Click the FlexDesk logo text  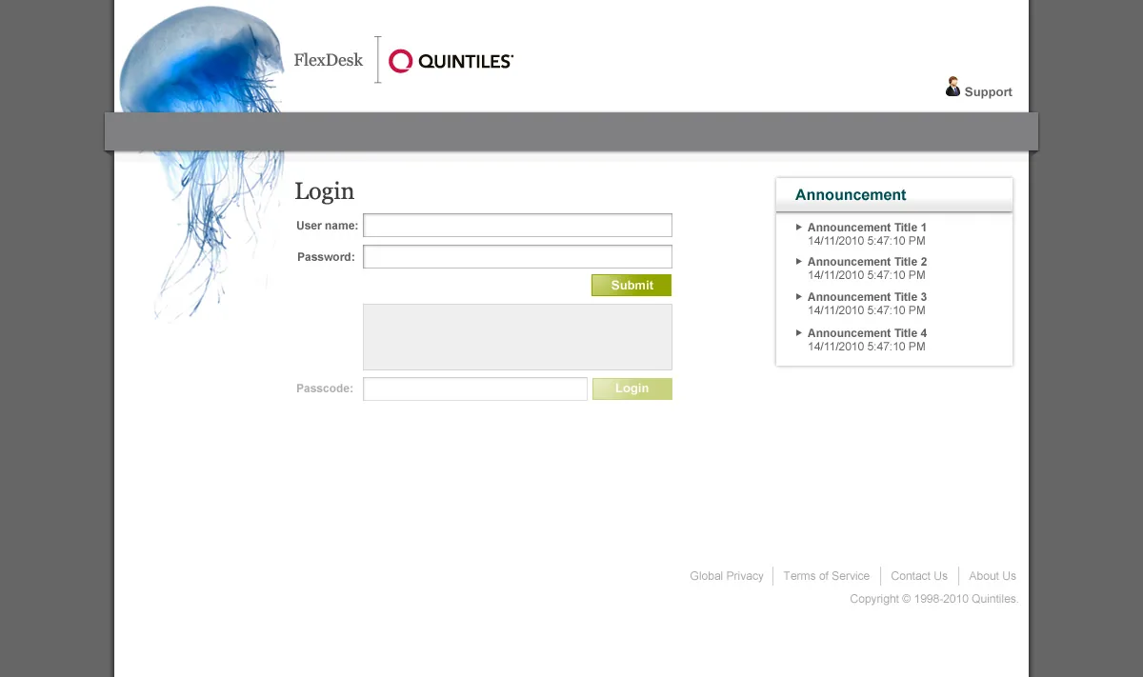(329, 59)
